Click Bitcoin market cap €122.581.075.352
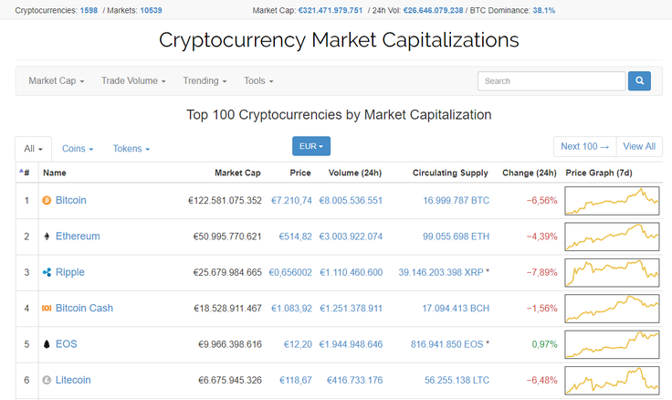672x400 pixels. coord(225,200)
